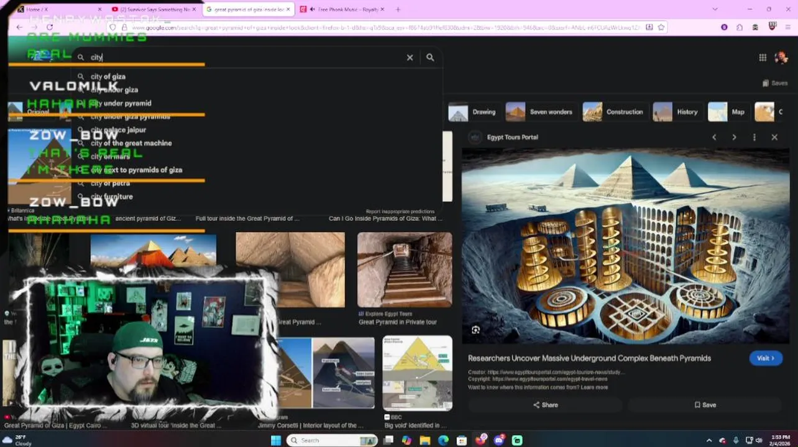Switch to the Home / X browser tab

[x=59, y=9]
